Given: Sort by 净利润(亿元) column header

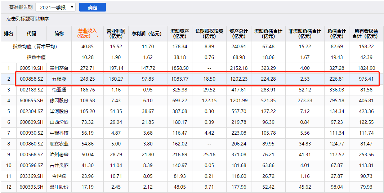Looking at the screenshot, I should 147,34.
